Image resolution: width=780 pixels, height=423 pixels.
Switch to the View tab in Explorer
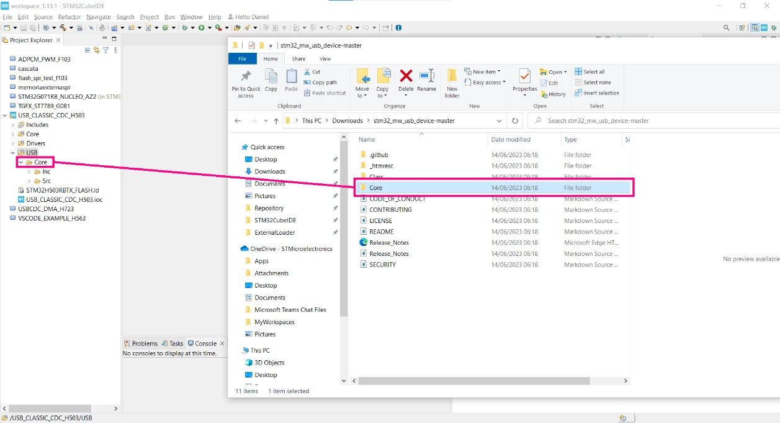[x=325, y=59]
